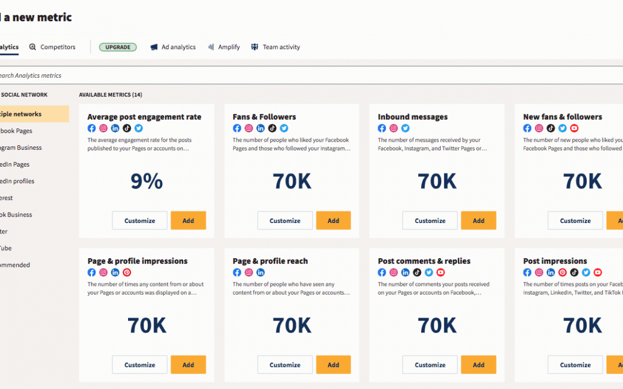
Task: Click TikTok icon on New fans & followers card
Action: pos(551,128)
